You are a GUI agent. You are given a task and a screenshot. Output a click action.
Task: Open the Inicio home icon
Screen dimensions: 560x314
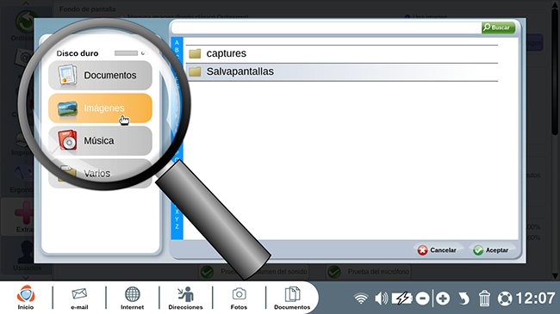tap(26, 298)
